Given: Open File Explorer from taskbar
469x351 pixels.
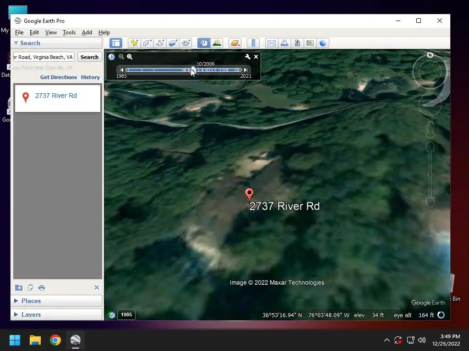Looking at the screenshot, I should point(35,340).
